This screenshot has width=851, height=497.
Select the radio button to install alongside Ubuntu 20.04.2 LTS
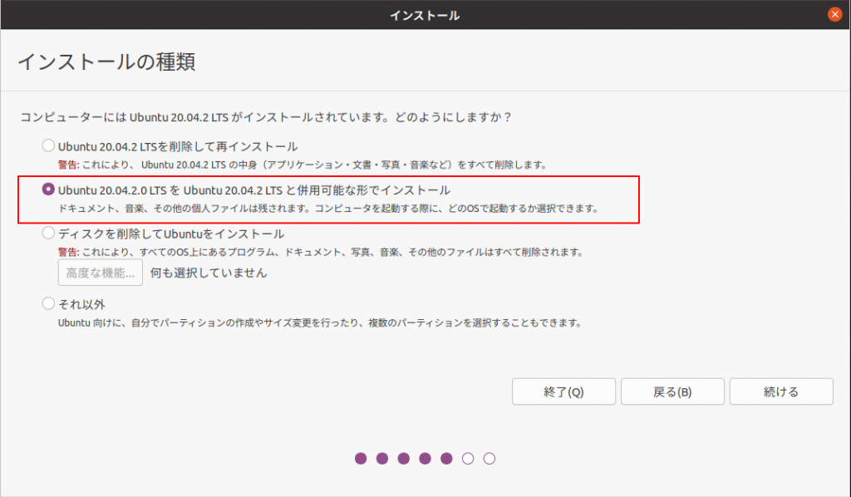click(x=48, y=189)
